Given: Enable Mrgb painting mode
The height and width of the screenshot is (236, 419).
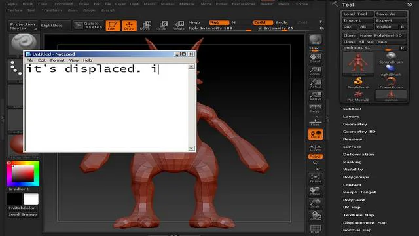Looking at the screenshot, I should [x=194, y=22].
